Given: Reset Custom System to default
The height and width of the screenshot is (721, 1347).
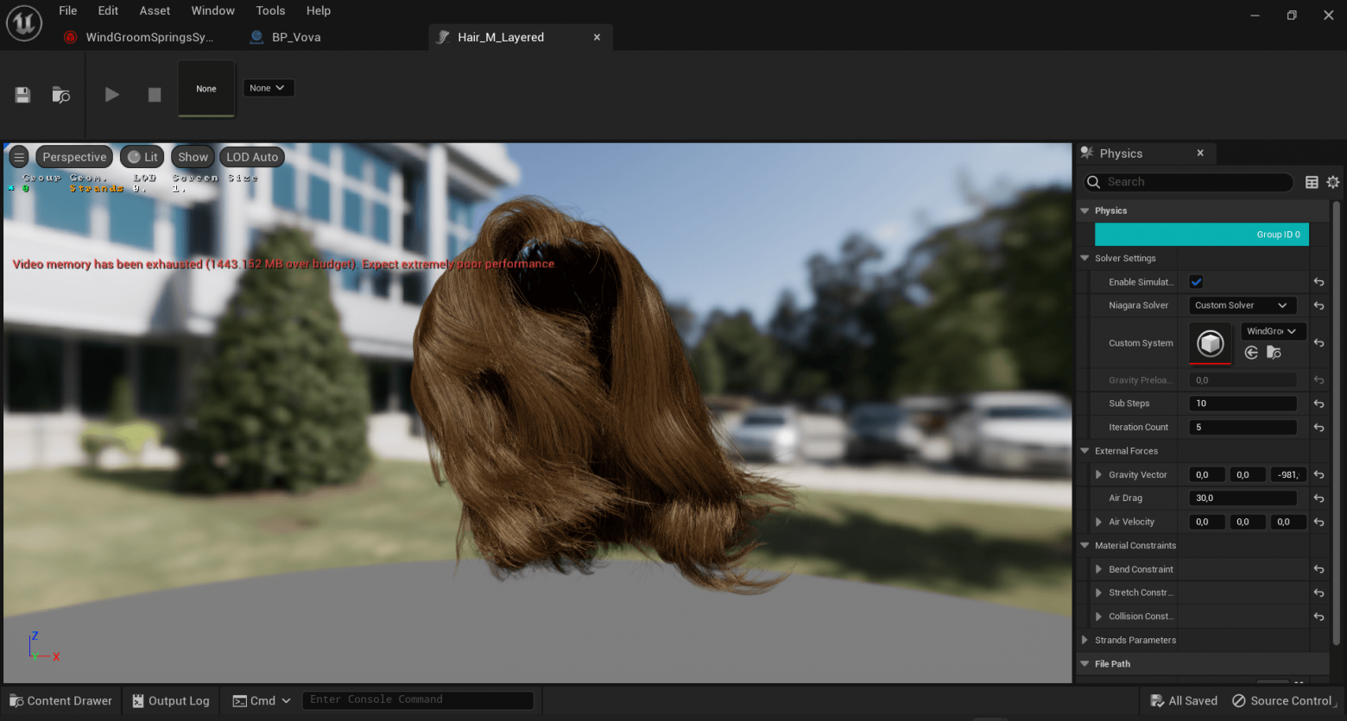Looking at the screenshot, I should coord(1319,343).
